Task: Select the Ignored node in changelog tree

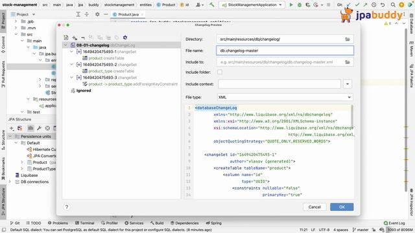Action: tap(84, 91)
